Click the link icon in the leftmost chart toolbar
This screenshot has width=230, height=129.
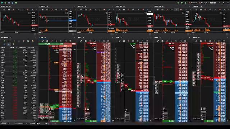point(4,10)
